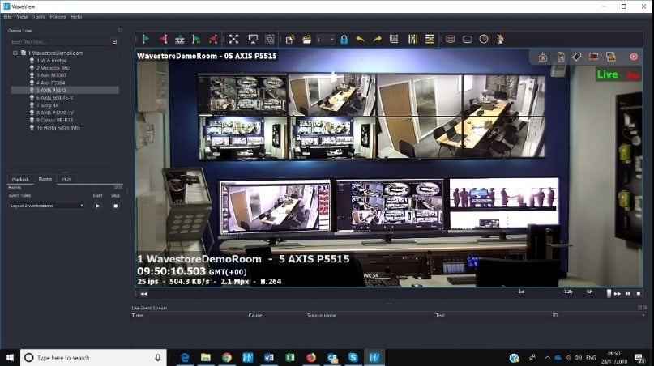Click the undo arrow icon
This screenshot has width=654, height=366.
click(x=360, y=39)
